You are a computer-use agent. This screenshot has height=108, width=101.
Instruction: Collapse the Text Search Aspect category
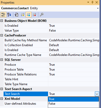point(2,89)
